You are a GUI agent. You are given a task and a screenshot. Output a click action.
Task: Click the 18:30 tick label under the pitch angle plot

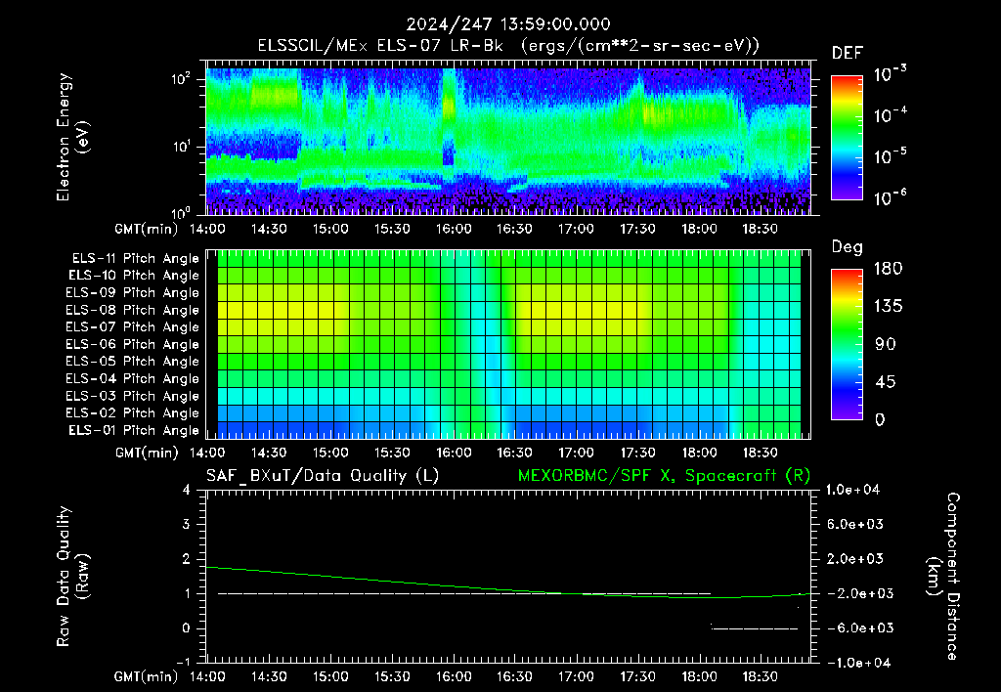click(761, 454)
